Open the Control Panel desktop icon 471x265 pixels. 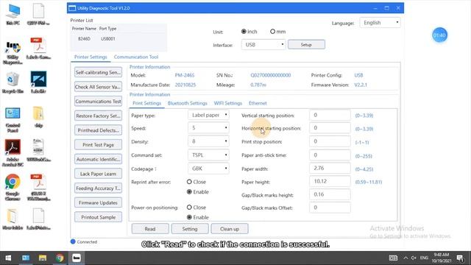tap(13, 119)
